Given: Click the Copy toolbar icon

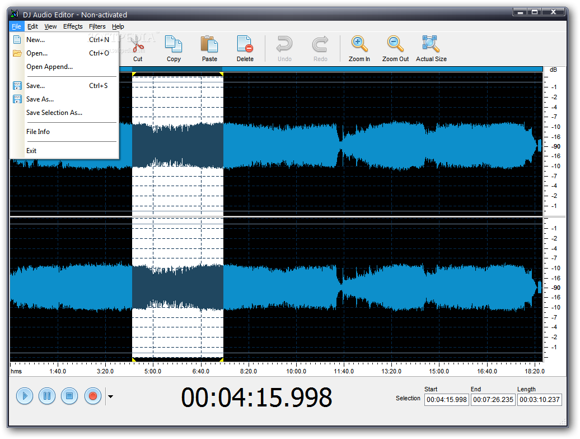Looking at the screenshot, I should (174, 48).
